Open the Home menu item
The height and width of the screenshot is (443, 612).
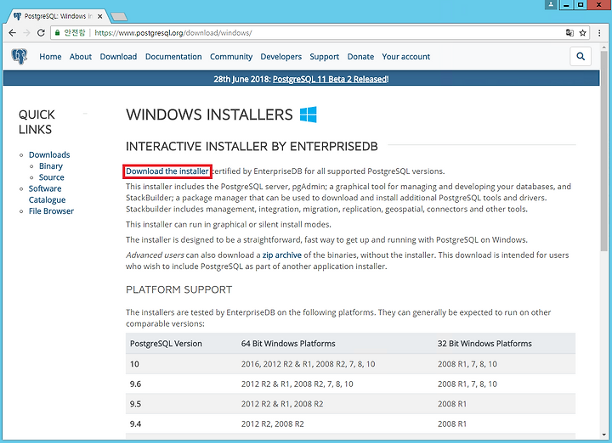click(x=50, y=57)
